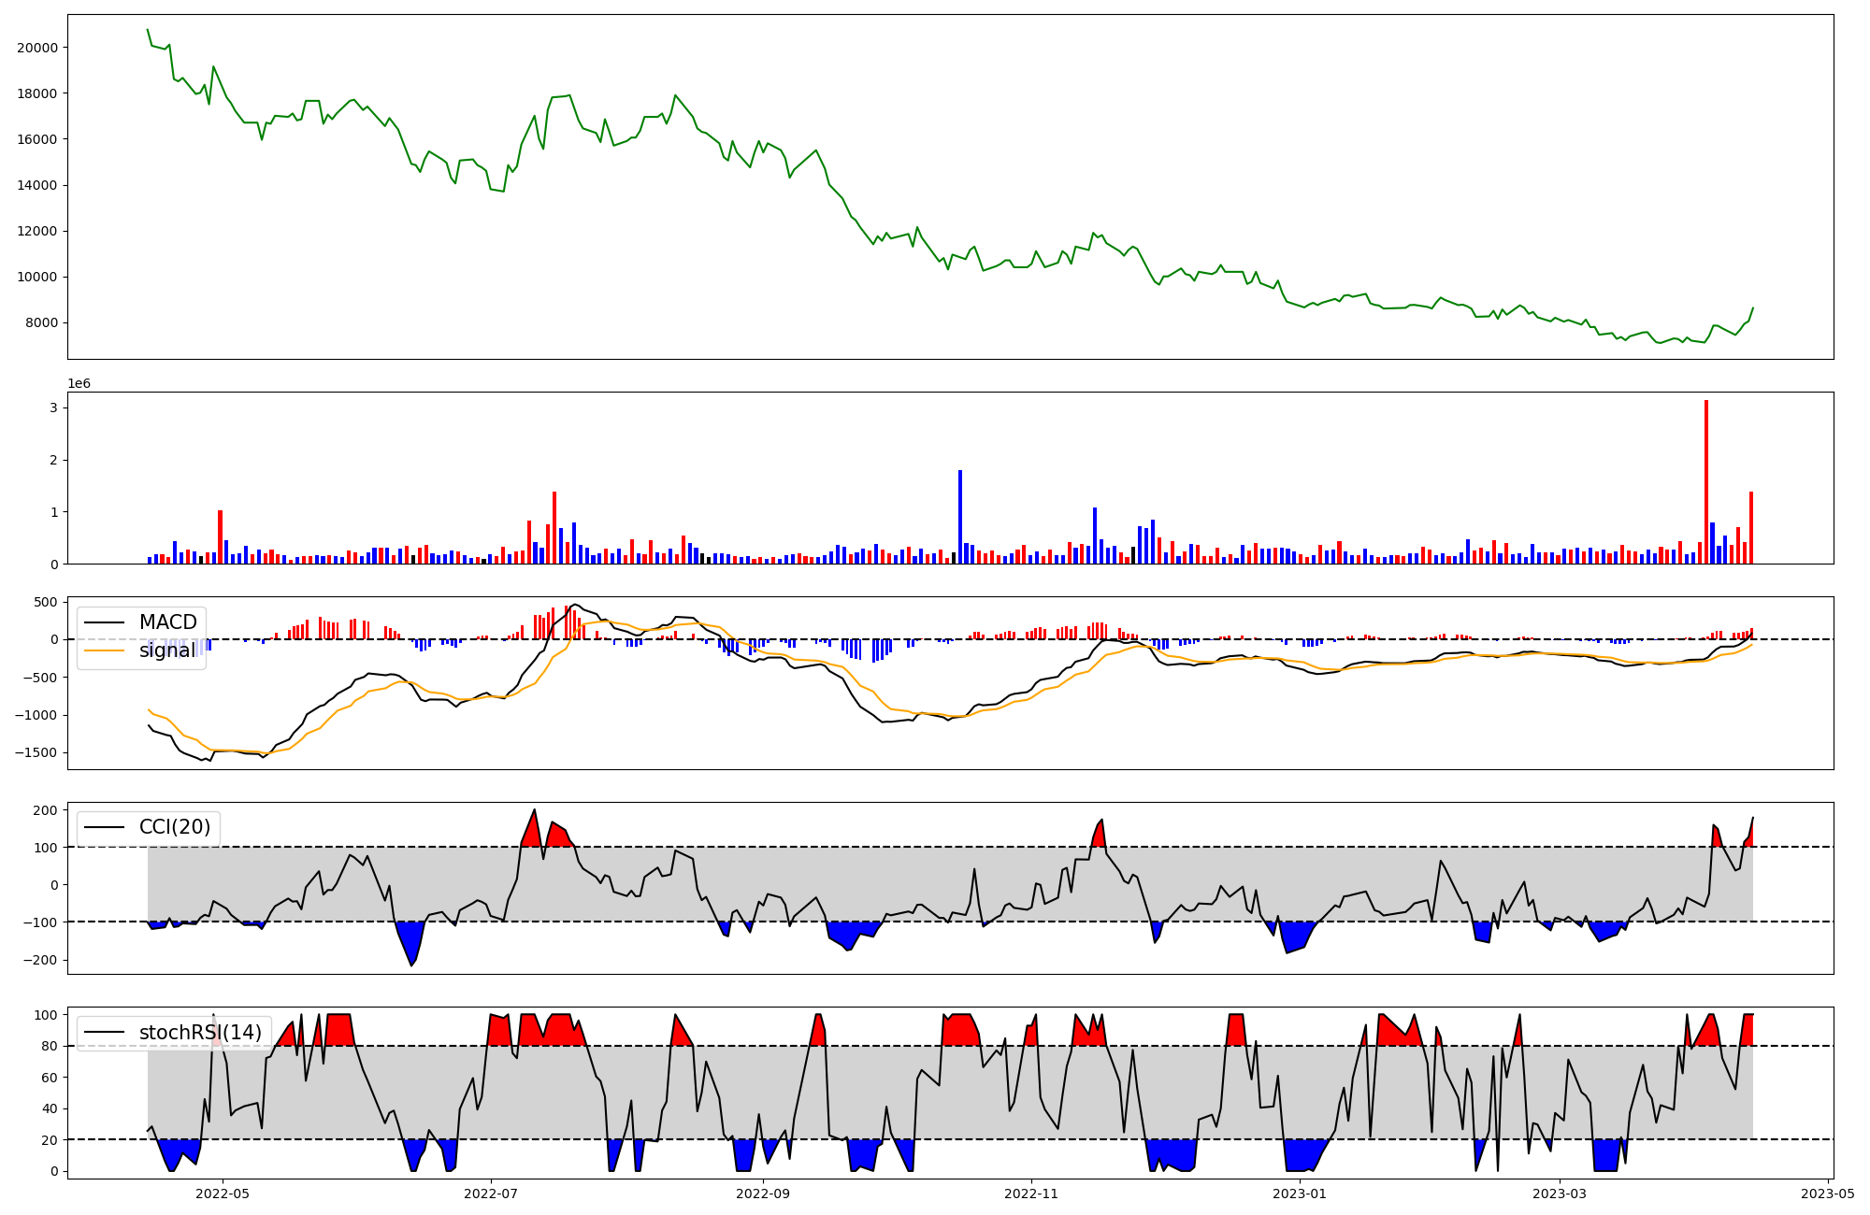The width and height of the screenshot is (1870, 1215).
Task: Click the orange signal legend line
Action: (x=104, y=650)
